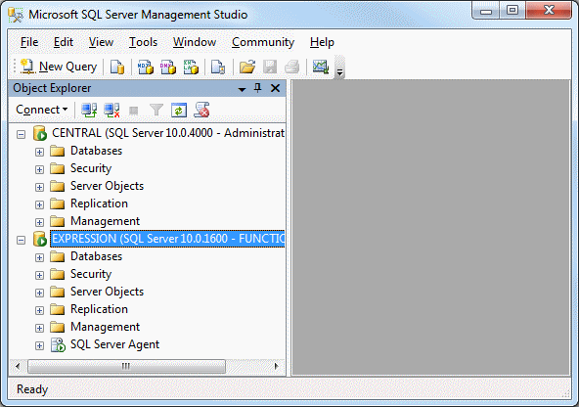Click the horizontal scrollbar thumb in Object Explorer
Viewport: 579px width, 407px height.
(126, 366)
